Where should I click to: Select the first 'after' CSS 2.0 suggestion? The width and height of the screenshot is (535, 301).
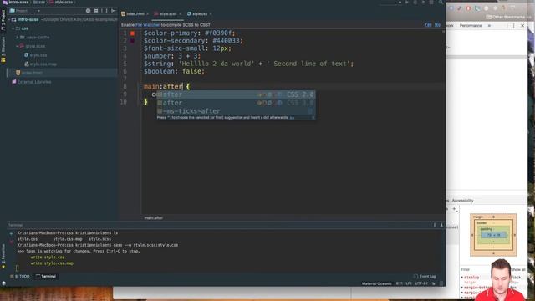pyautogui.click(x=236, y=94)
